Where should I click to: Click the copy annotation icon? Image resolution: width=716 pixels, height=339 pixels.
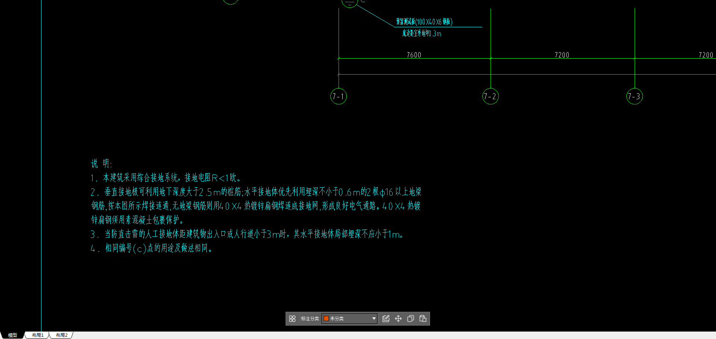(411, 318)
